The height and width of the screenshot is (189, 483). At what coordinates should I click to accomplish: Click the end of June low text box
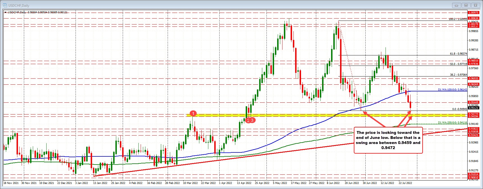point(388,140)
